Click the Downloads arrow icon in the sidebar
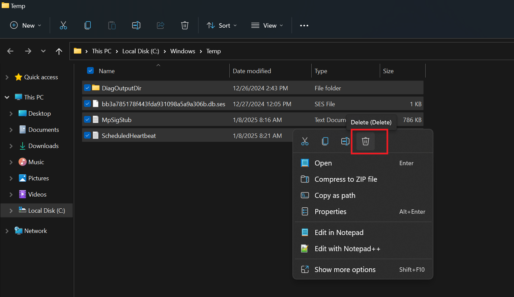 23,146
